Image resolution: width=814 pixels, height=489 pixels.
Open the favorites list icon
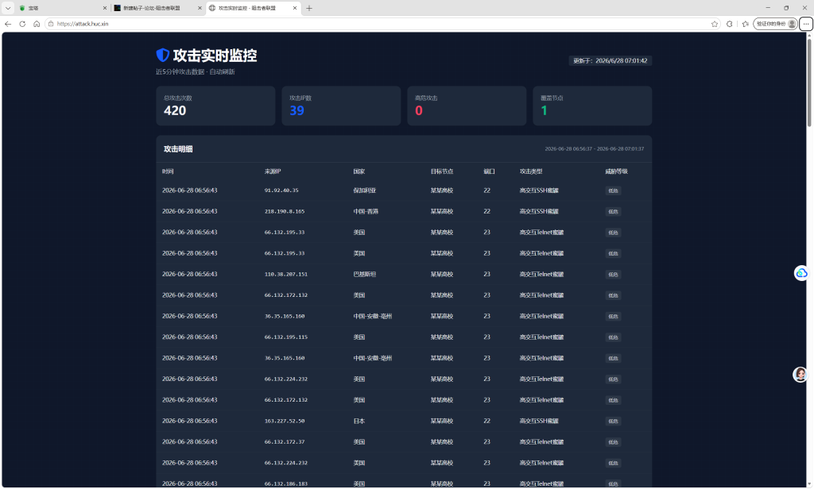(x=746, y=24)
